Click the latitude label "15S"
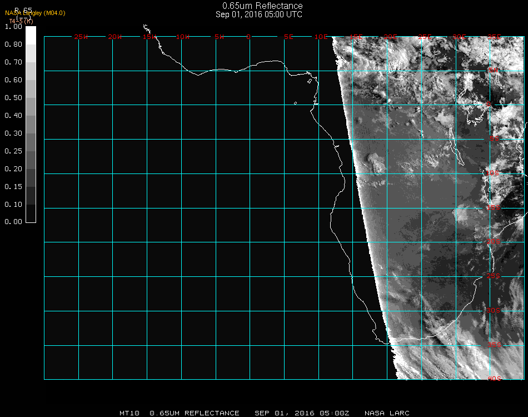 point(494,207)
